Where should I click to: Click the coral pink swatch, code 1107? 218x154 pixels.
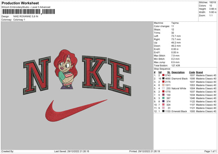click(163, 105)
